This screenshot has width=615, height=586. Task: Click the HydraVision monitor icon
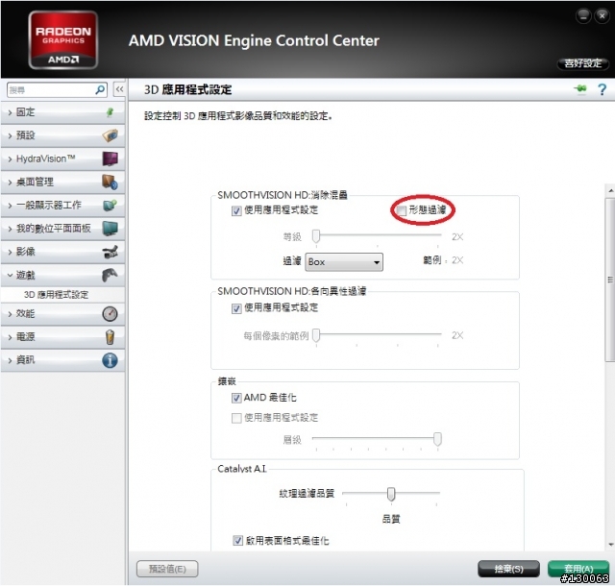coord(110,159)
